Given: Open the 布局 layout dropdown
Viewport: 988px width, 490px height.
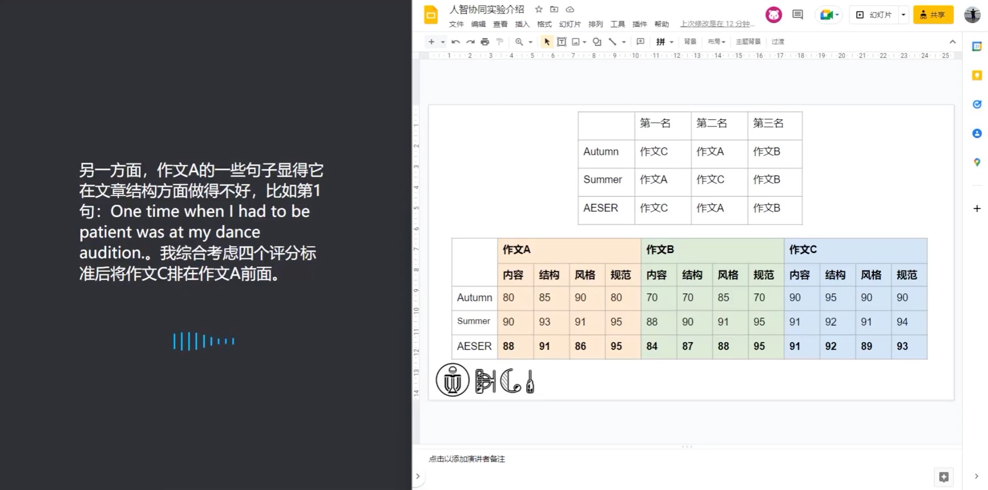Looking at the screenshot, I should click(x=716, y=41).
